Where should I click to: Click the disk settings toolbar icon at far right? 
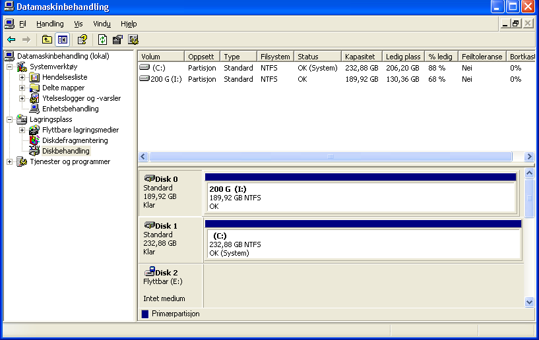click(133, 40)
